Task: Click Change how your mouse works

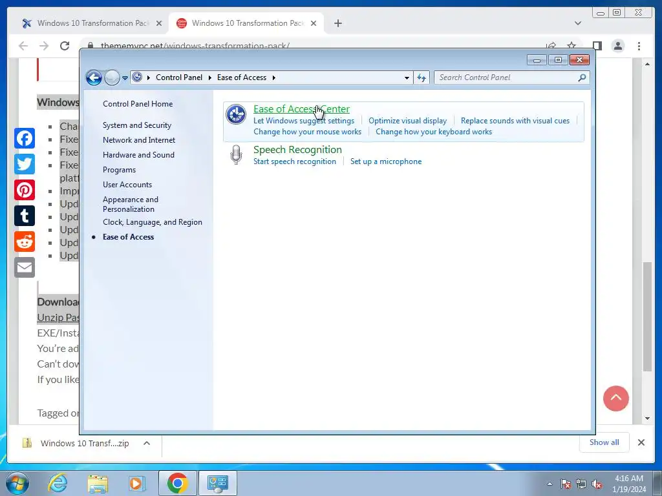Action: tap(307, 132)
